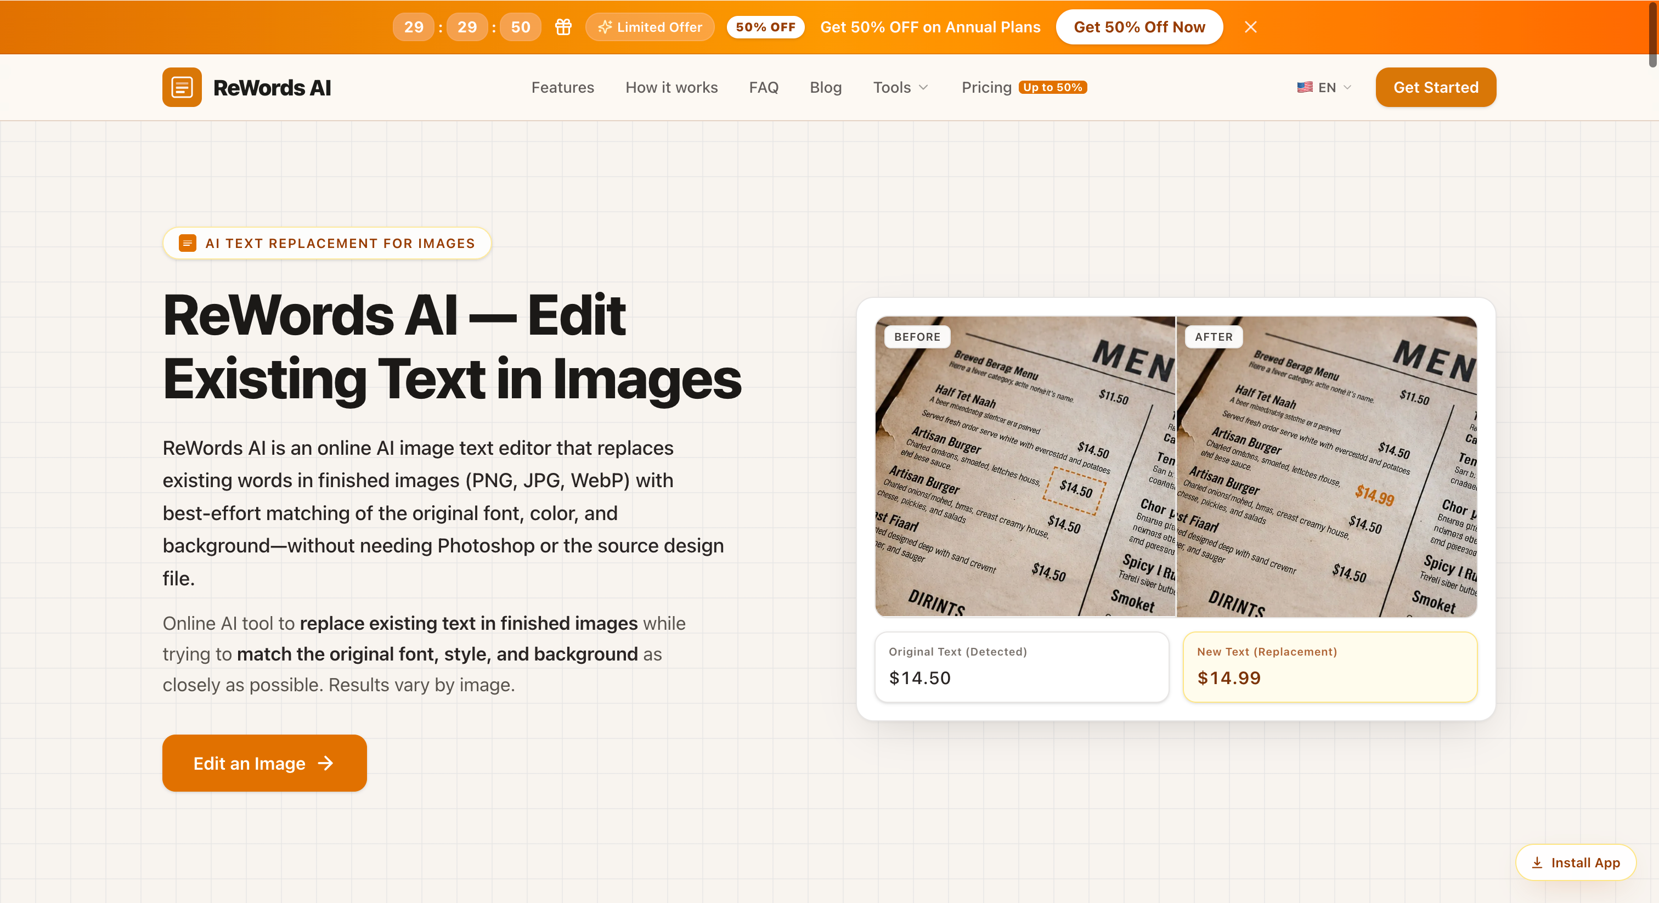
Task: Click the ReWords AI brand name
Action: (x=272, y=88)
